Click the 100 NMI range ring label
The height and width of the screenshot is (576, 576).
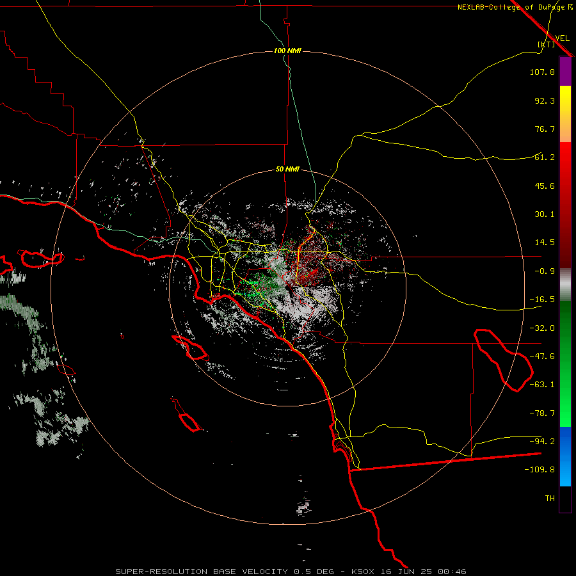coord(287,51)
